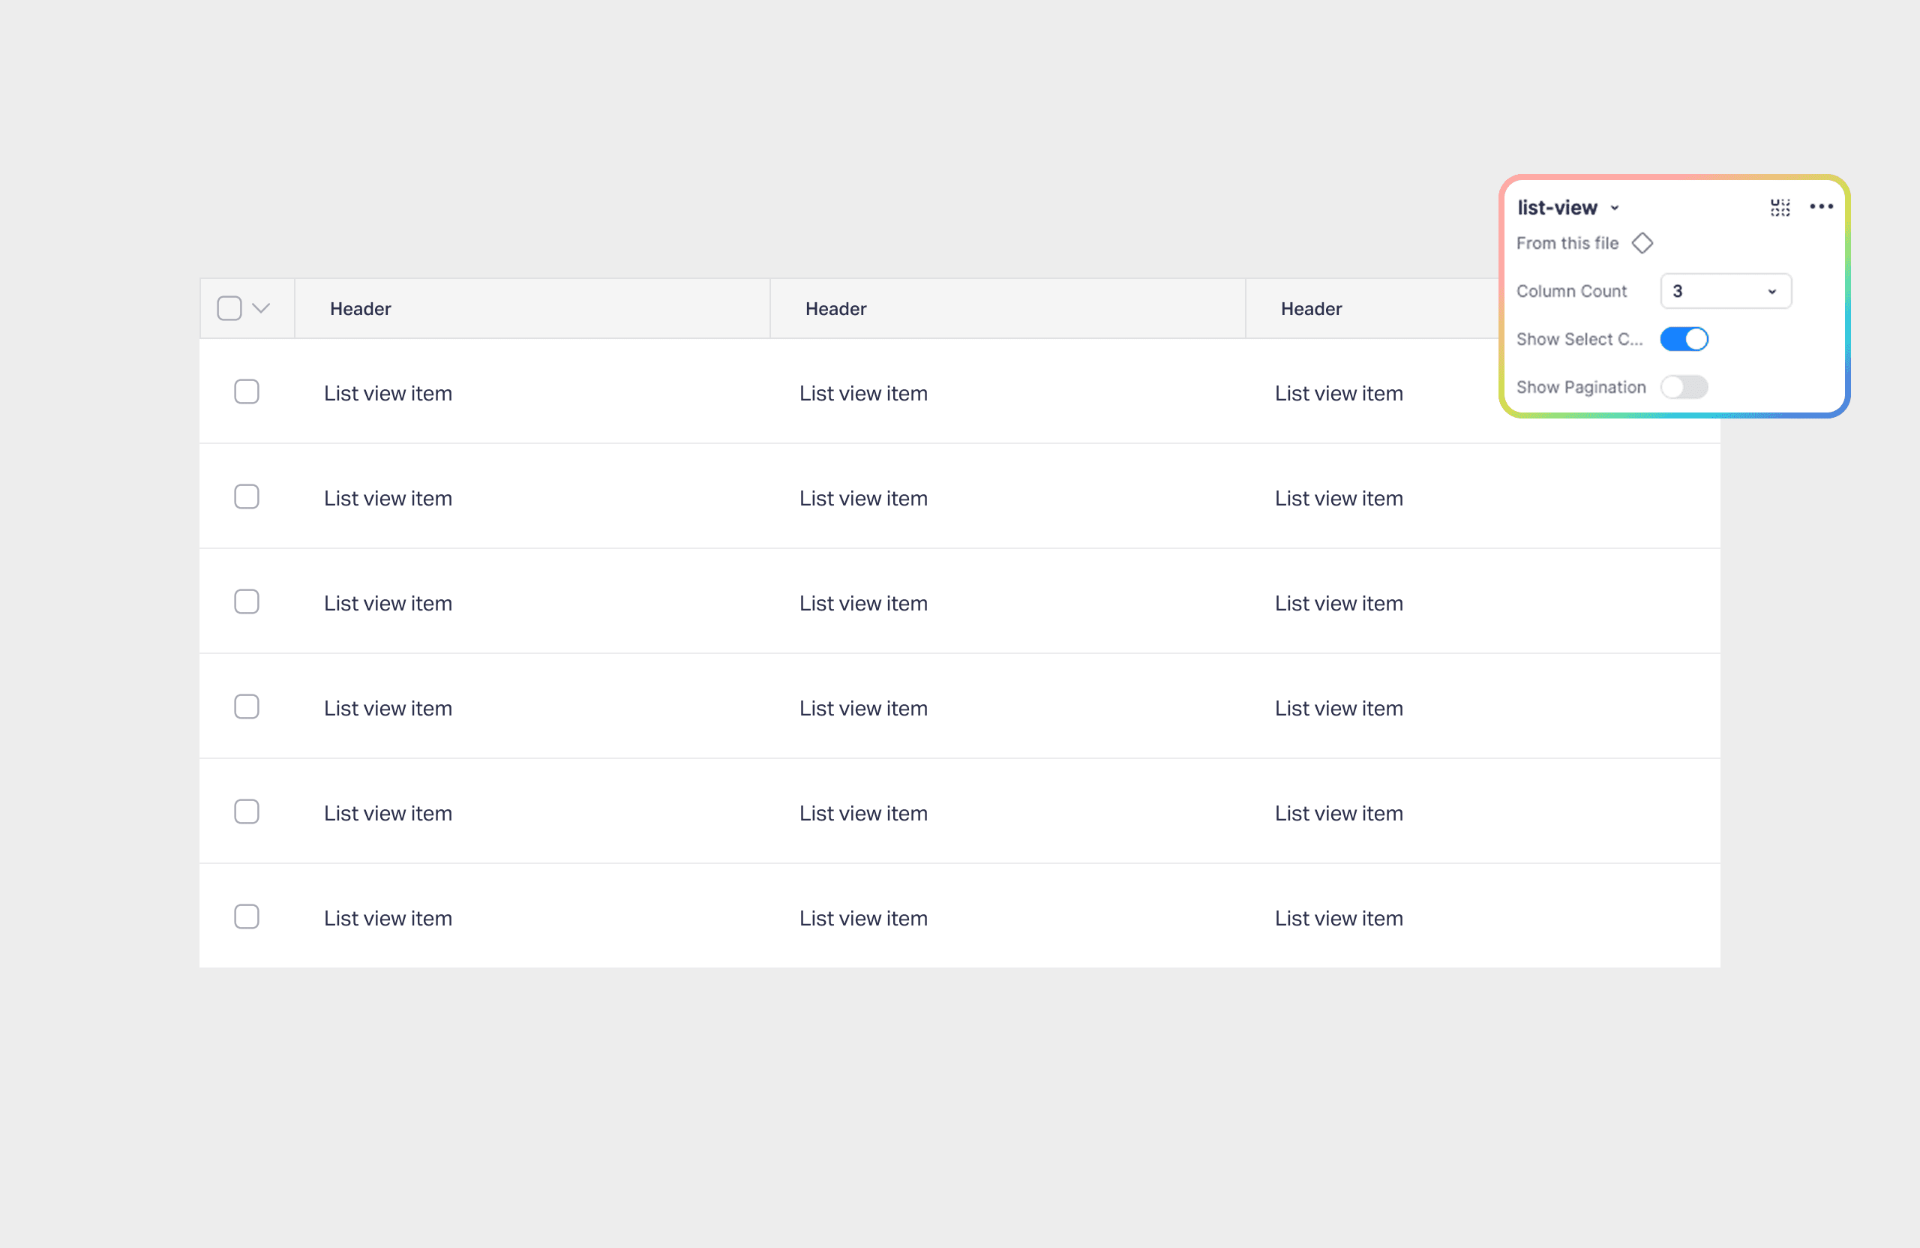Click the list-view component title
This screenshot has height=1248, width=1920.
pyautogui.click(x=1556, y=208)
